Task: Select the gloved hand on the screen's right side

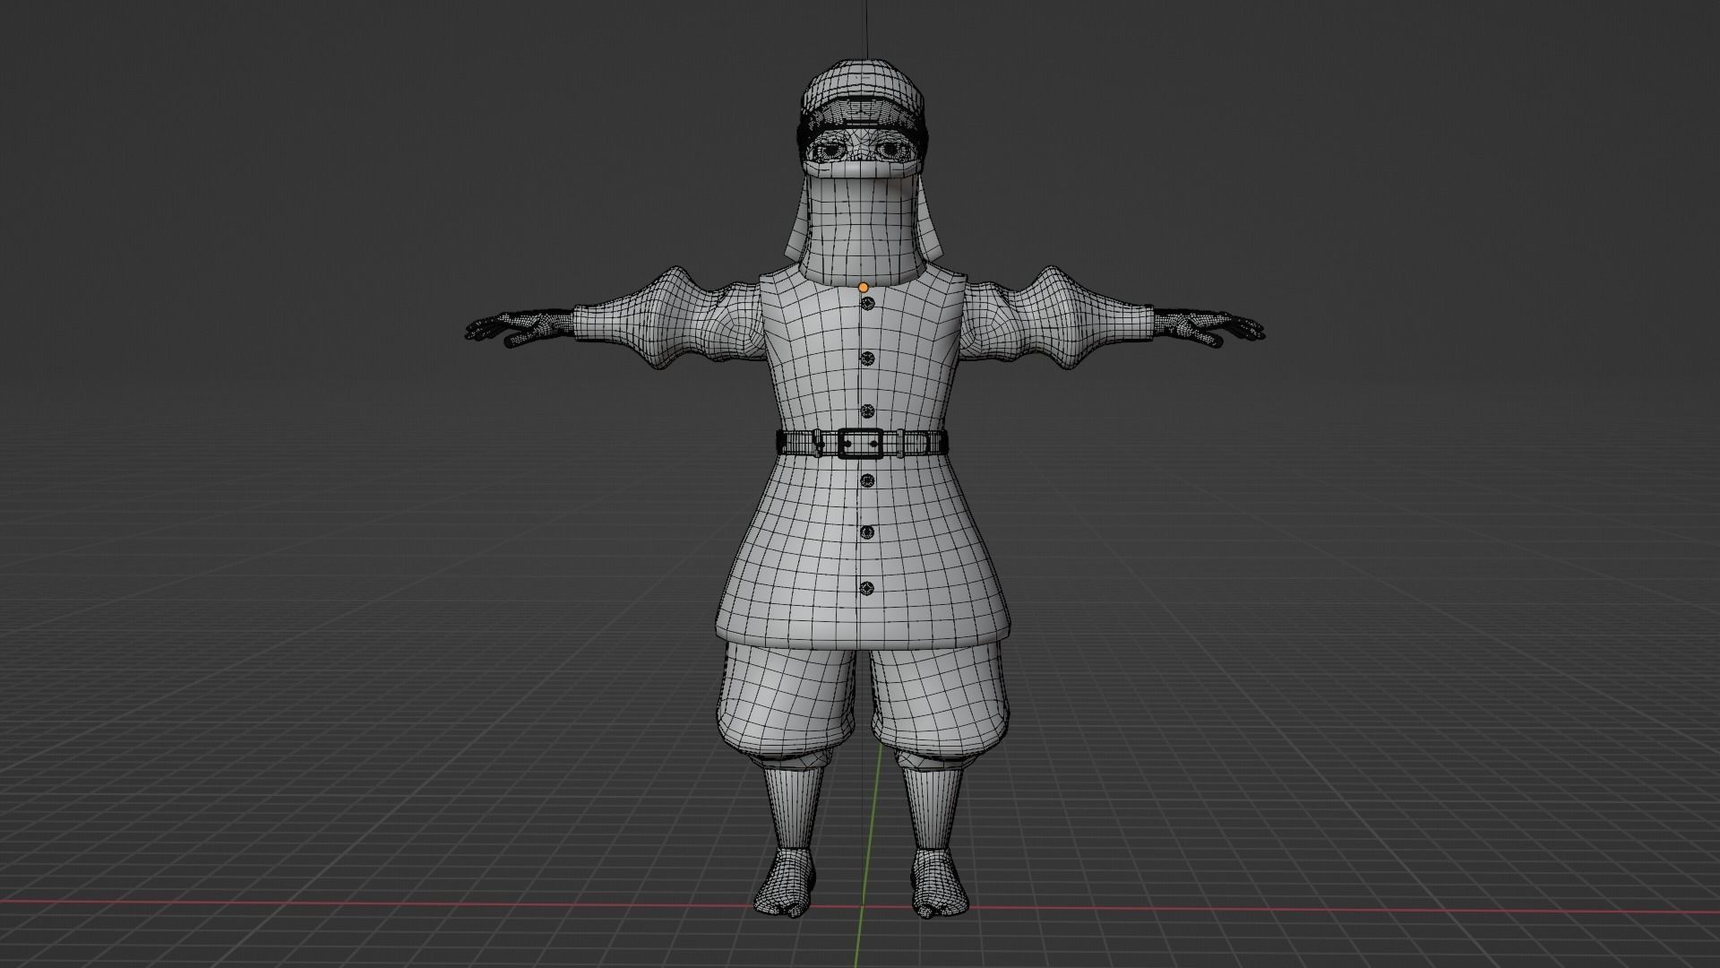Action: pyautogui.click(x=1208, y=326)
